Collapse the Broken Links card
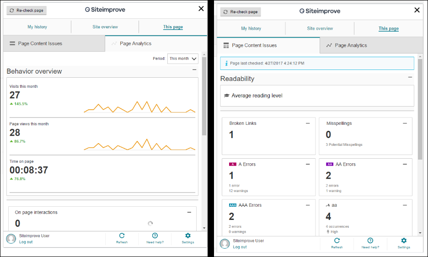 click(x=308, y=123)
